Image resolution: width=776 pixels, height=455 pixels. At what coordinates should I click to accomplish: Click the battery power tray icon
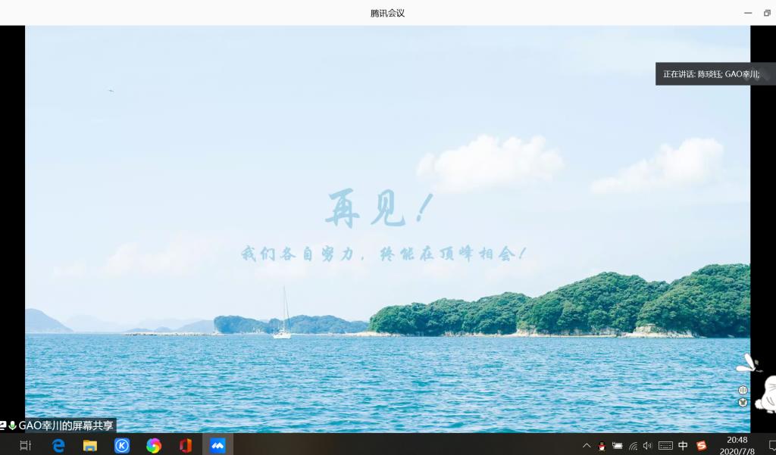(x=618, y=446)
